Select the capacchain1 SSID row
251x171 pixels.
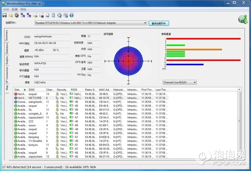36,117
